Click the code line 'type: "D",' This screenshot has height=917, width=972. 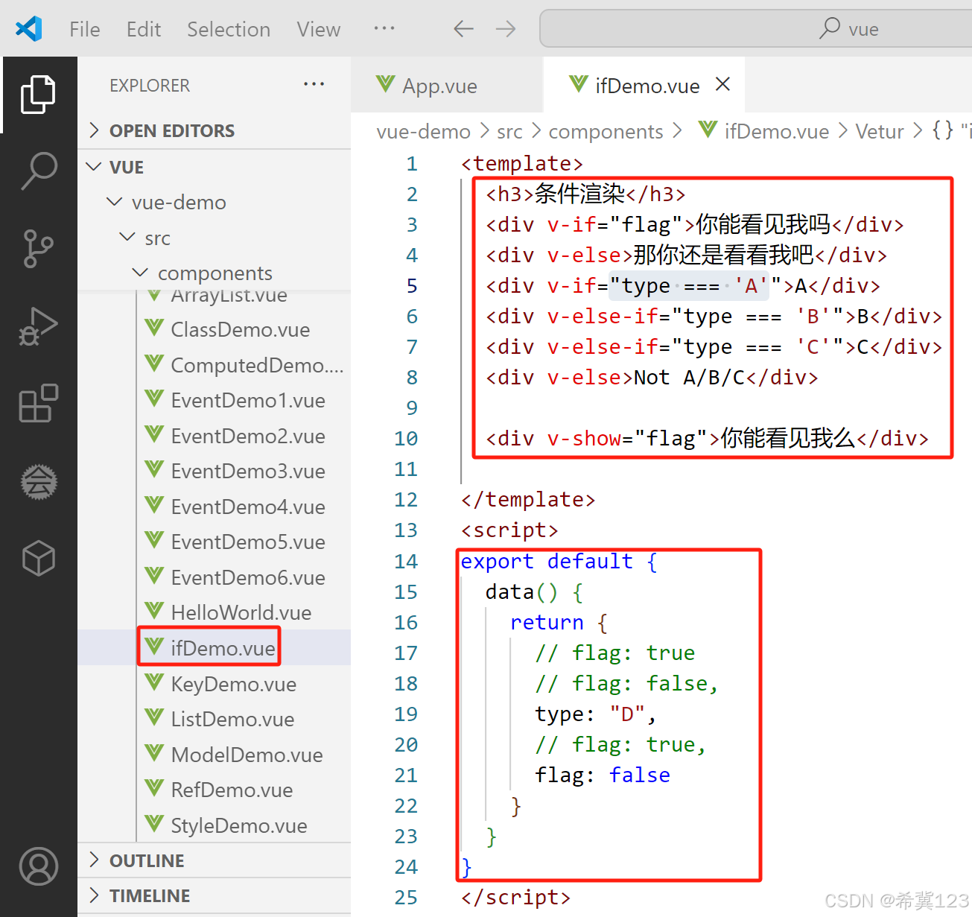click(596, 714)
